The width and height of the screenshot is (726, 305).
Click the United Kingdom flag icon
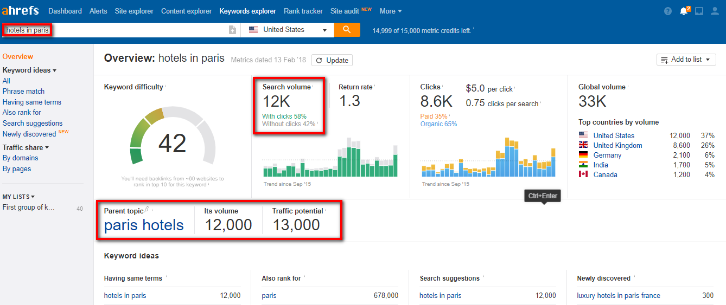(583, 145)
